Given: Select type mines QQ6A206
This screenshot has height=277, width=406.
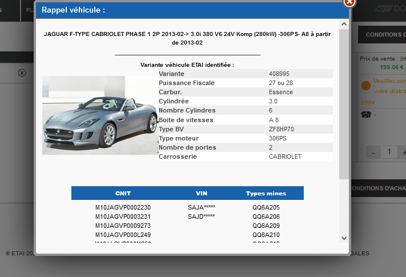Looking at the screenshot, I should (x=266, y=216).
